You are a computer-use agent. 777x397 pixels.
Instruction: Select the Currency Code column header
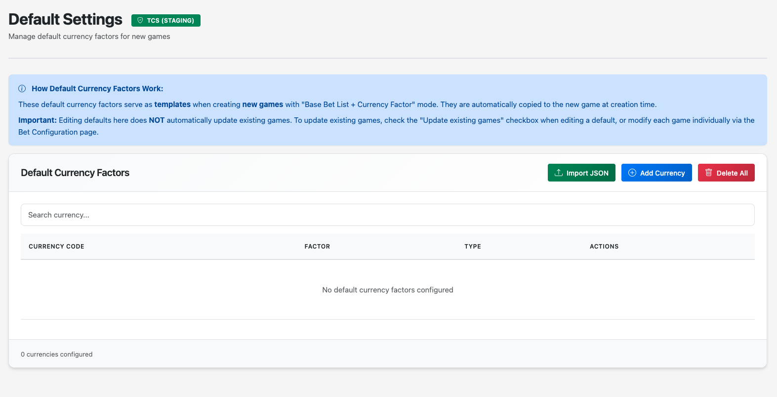click(56, 247)
